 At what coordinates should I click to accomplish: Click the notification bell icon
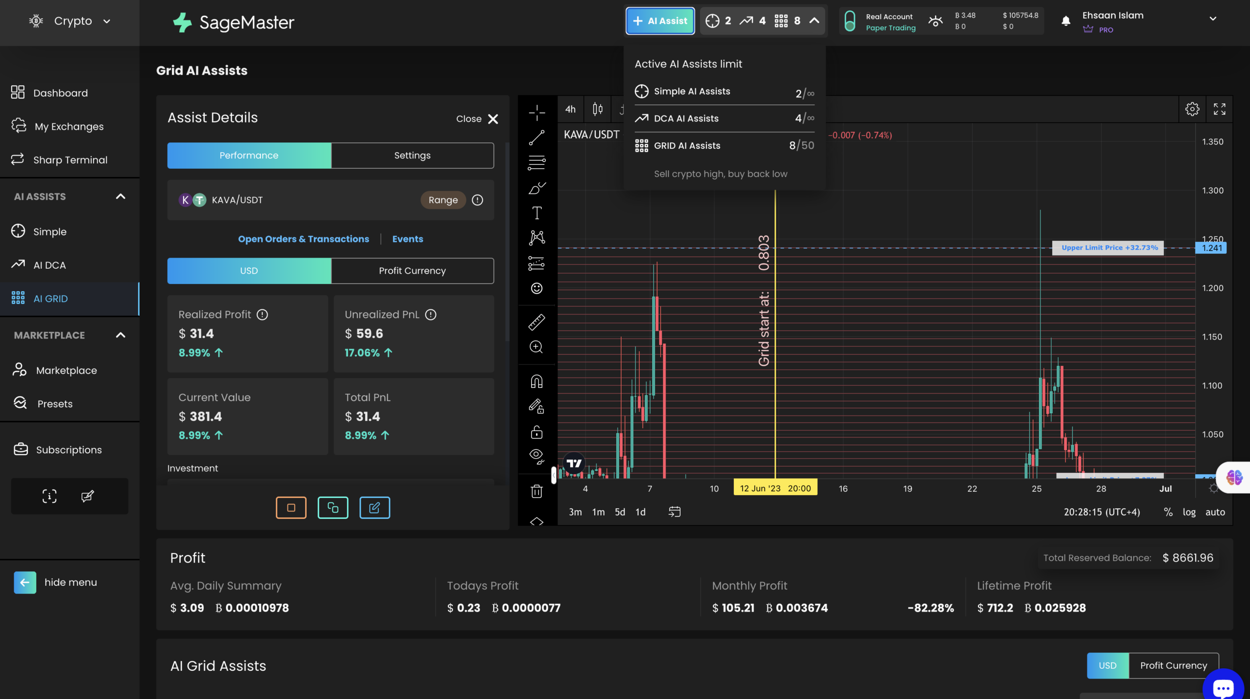(x=1066, y=21)
